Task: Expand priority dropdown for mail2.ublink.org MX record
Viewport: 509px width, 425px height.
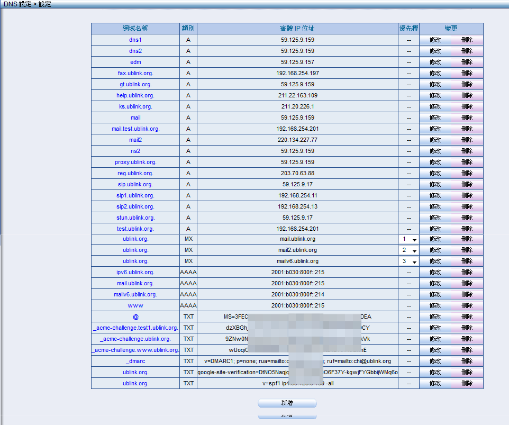Action: (x=408, y=250)
